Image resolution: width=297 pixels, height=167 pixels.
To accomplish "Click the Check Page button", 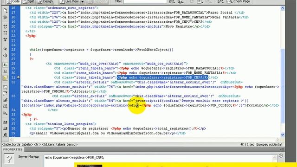I will click(238, 1).
